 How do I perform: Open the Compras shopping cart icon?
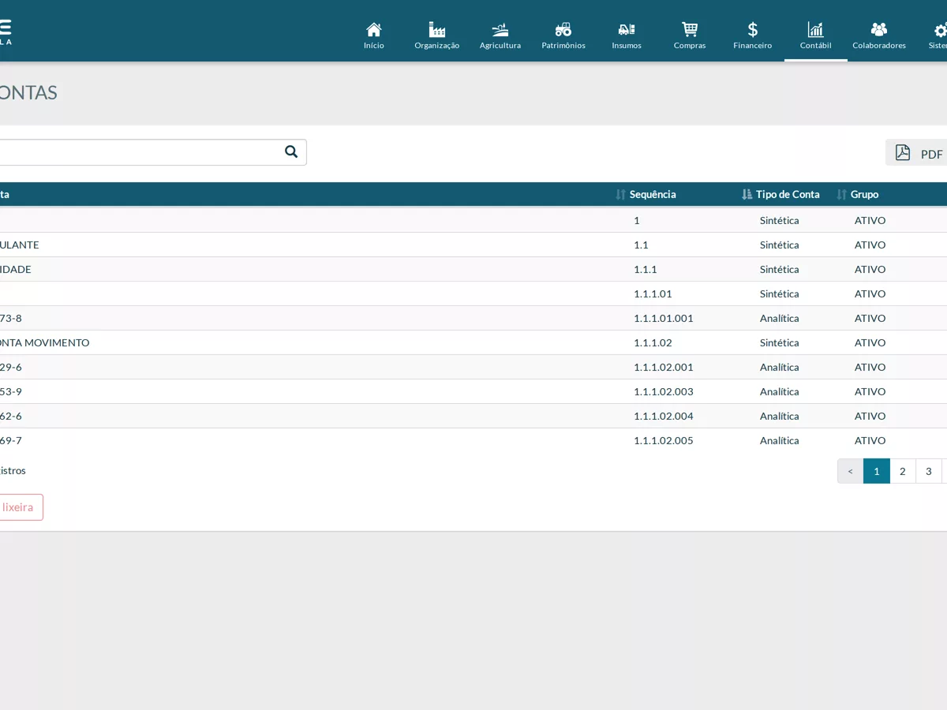point(690,30)
